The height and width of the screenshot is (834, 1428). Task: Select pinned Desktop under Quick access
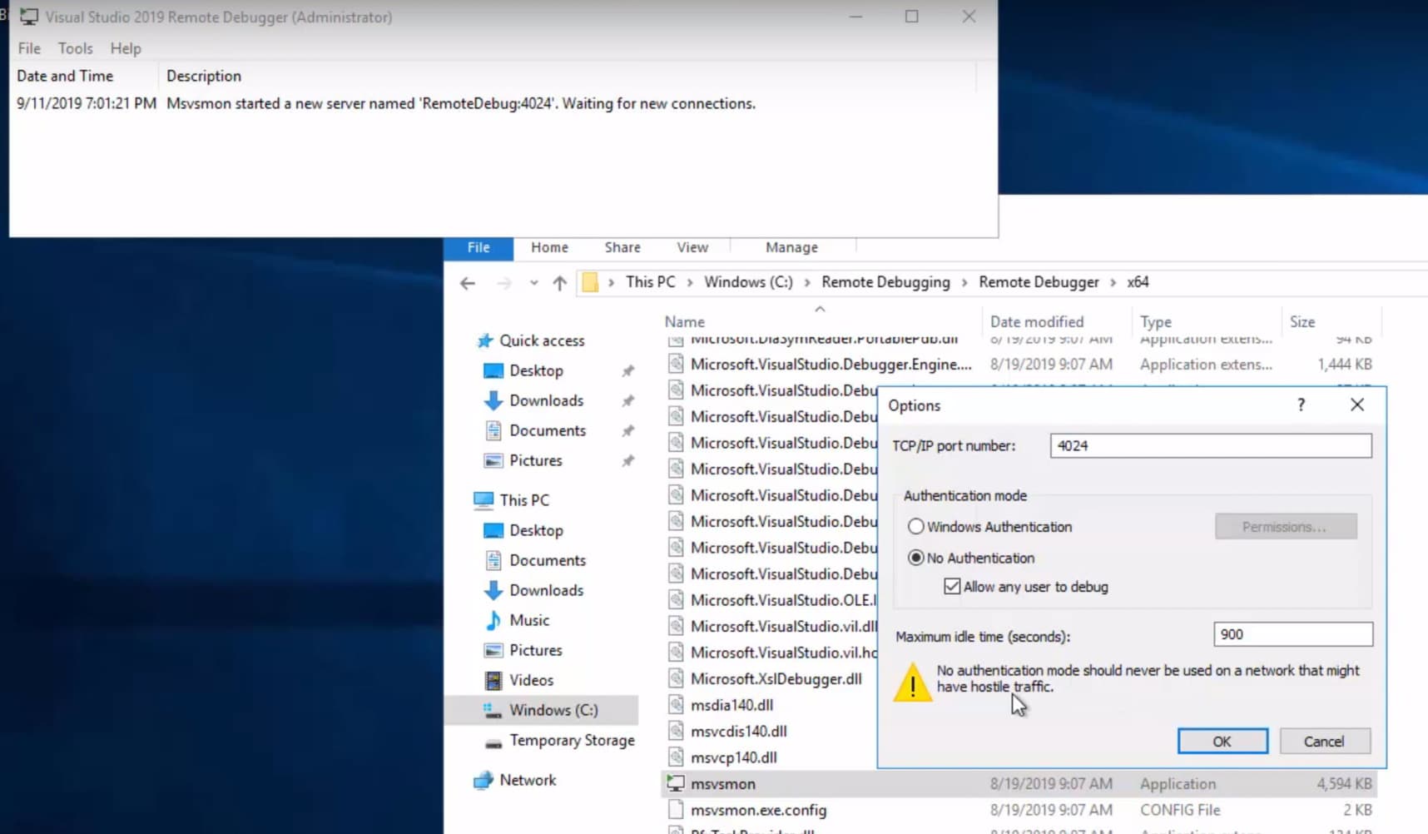point(536,370)
